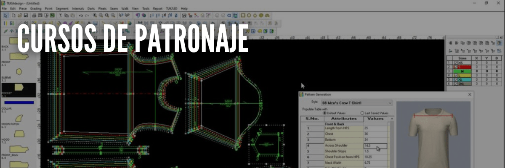
Task: Click the green M size color swatch
Action: pyautogui.click(x=462, y=71)
